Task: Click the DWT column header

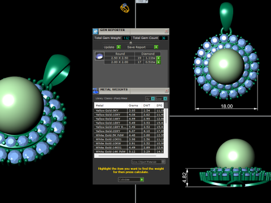Action: (x=148, y=105)
